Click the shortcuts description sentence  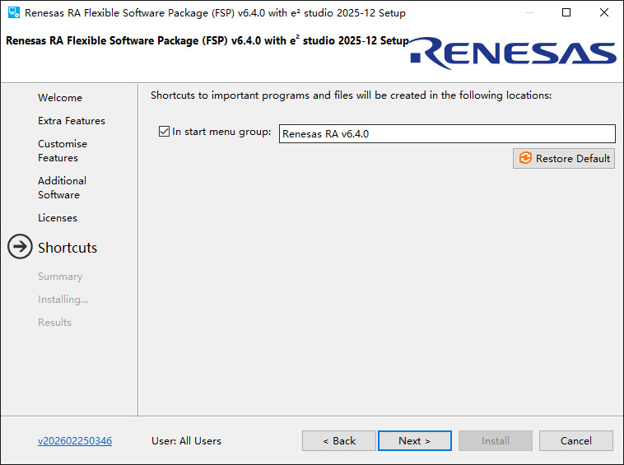[x=351, y=95]
